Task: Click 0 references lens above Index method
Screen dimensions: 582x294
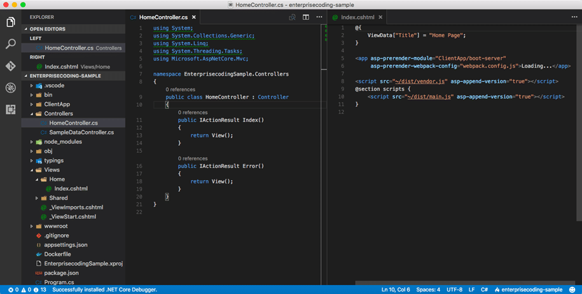Action: (193, 113)
